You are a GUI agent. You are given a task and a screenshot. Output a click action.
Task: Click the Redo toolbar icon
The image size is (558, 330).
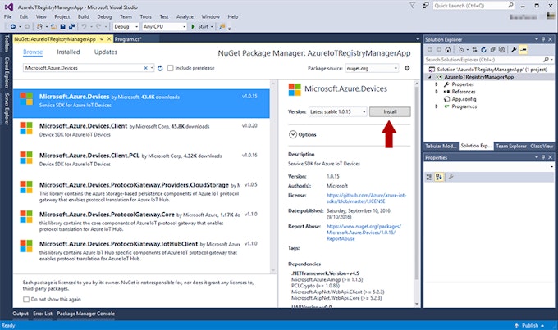[x=98, y=27]
